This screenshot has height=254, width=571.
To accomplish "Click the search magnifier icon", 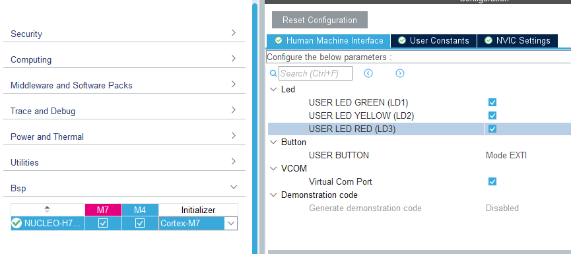I will coord(273,73).
